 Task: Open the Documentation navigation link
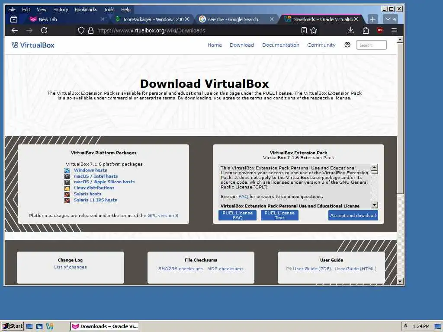(x=280, y=45)
